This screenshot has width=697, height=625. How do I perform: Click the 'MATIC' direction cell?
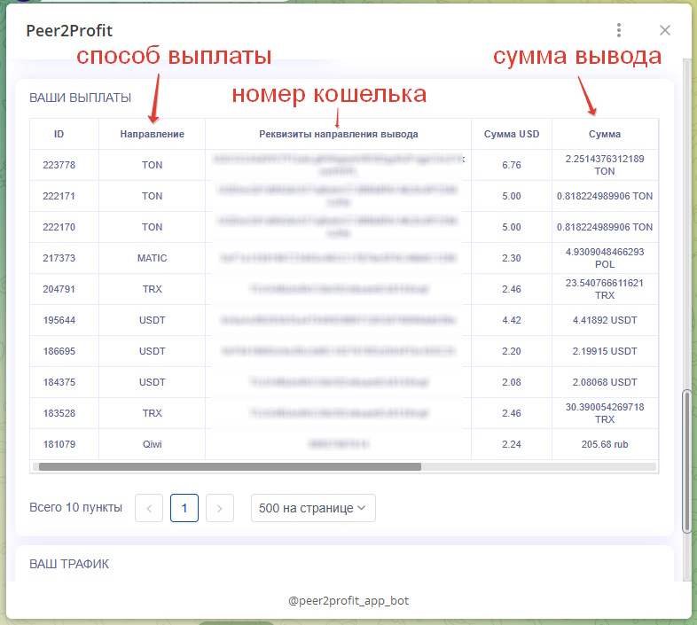tap(152, 258)
